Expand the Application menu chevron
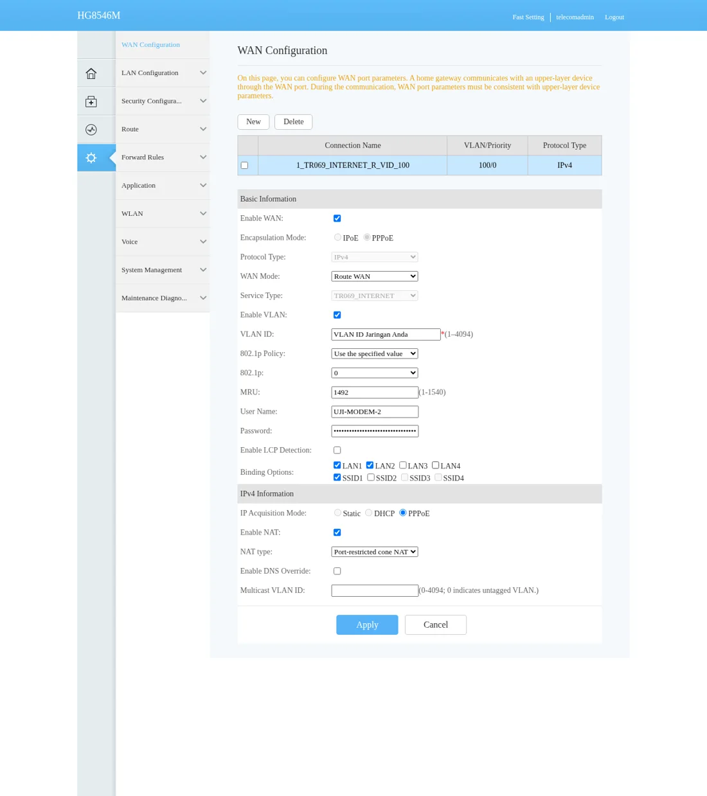707x796 pixels. pos(203,186)
